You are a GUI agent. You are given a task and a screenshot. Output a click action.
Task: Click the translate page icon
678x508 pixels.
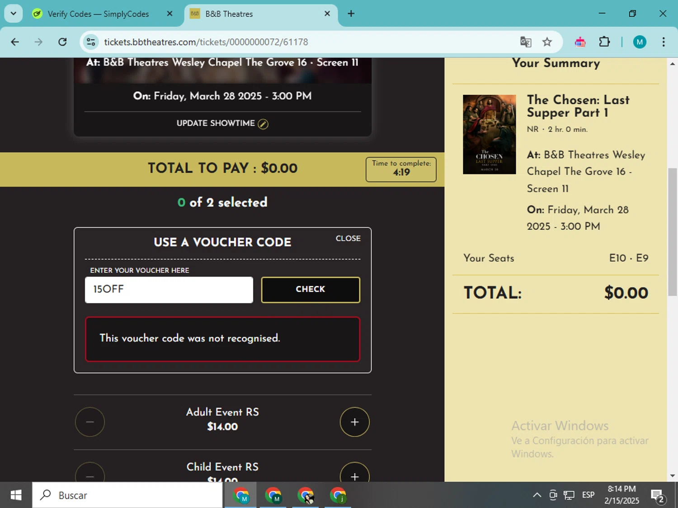[x=525, y=42]
